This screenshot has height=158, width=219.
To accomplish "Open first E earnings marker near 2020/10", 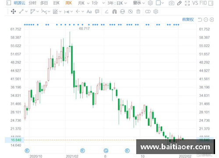I will 27,151.
